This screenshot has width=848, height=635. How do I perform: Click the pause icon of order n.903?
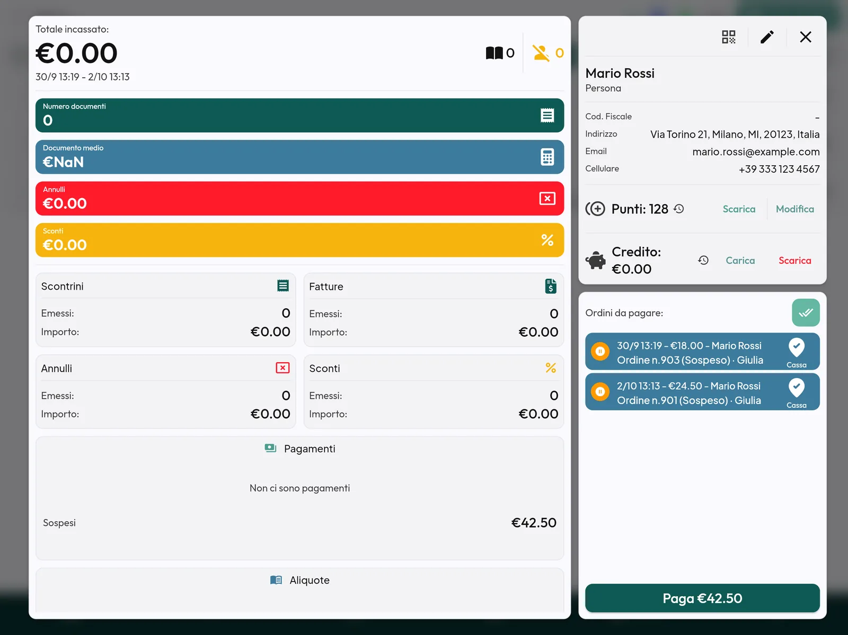pos(600,351)
